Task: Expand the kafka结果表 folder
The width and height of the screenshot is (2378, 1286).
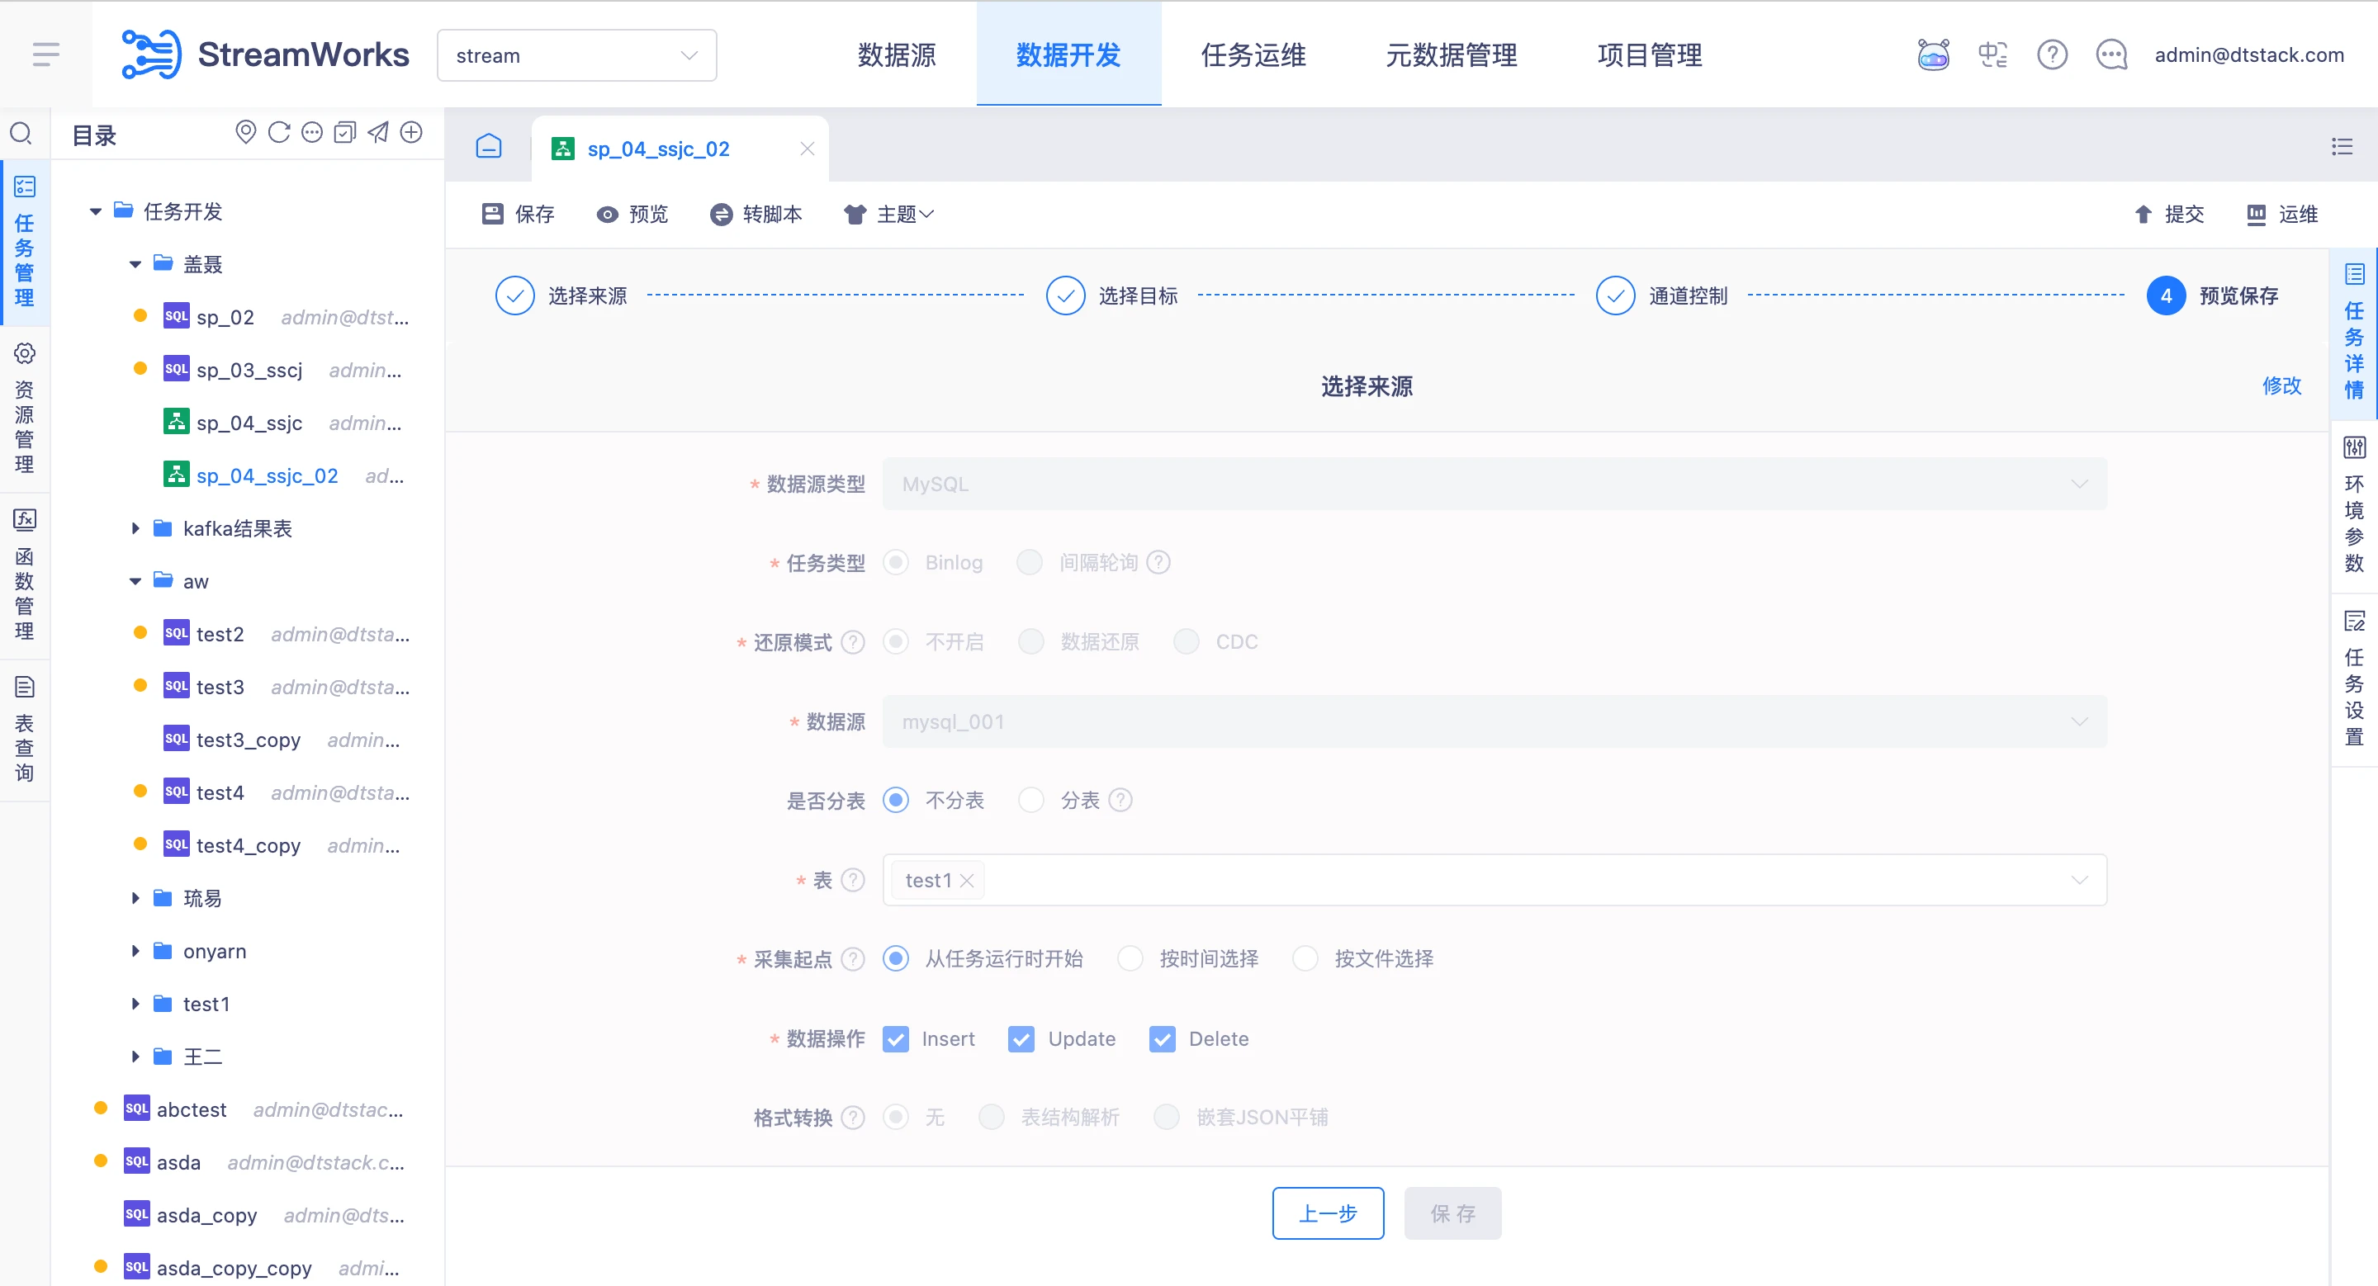Action: click(135, 528)
